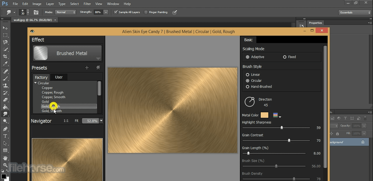The image size is (373, 181).
Task: Open the Navigator zoom percentage dropdown
Action: 101,121
